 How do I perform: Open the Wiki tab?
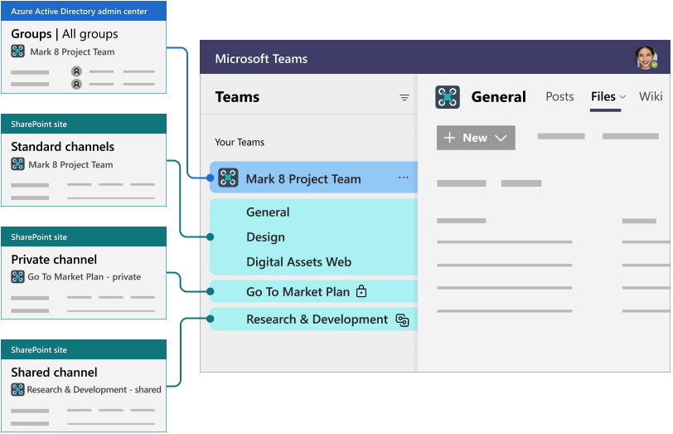point(651,97)
